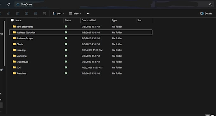Click the OneDrive cloud icon in address bar
This screenshot has width=216, height=116.
[x=18, y=4]
